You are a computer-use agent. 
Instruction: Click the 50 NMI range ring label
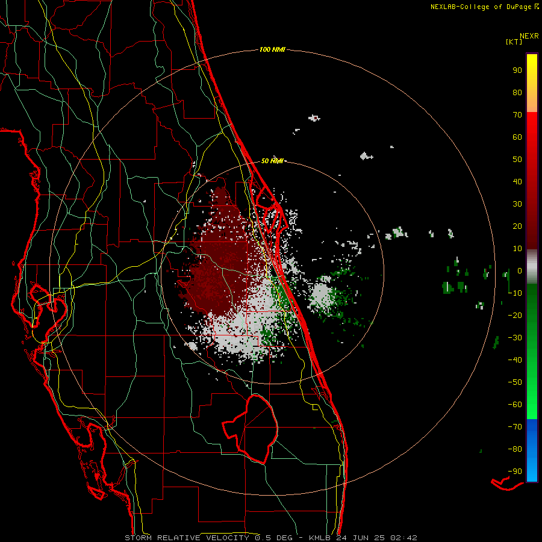tap(272, 161)
